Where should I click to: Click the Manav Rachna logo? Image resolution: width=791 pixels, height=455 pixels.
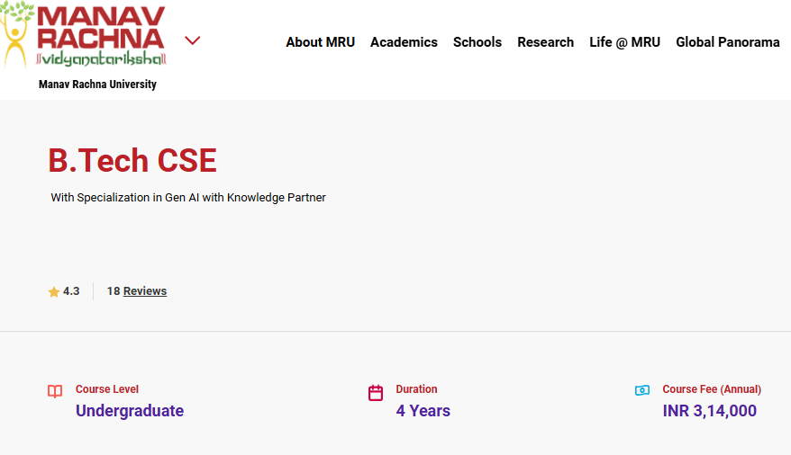click(83, 35)
